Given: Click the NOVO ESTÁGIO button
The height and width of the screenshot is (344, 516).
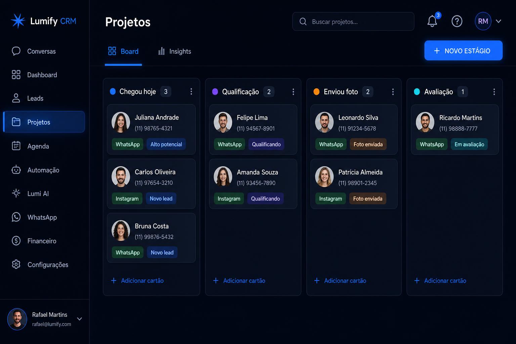Looking at the screenshot, I should 464,51.
